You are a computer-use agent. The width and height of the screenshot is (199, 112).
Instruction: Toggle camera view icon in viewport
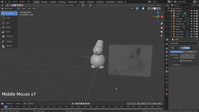161,32
